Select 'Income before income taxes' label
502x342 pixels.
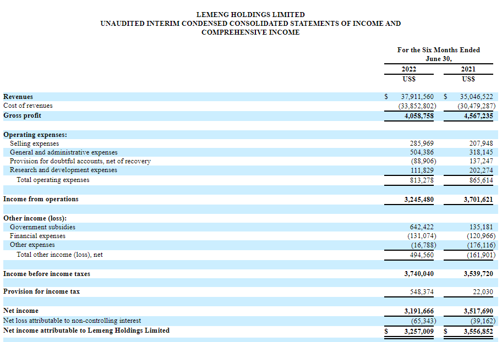coord(47,274)
